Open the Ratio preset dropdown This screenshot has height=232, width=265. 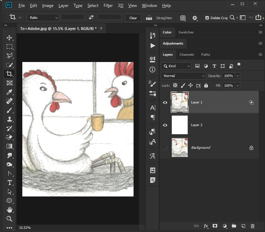[43, 17]
